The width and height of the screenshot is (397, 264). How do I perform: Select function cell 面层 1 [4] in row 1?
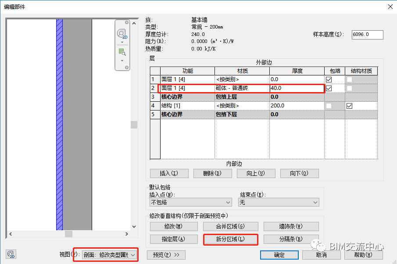click(x=187, y=79)
